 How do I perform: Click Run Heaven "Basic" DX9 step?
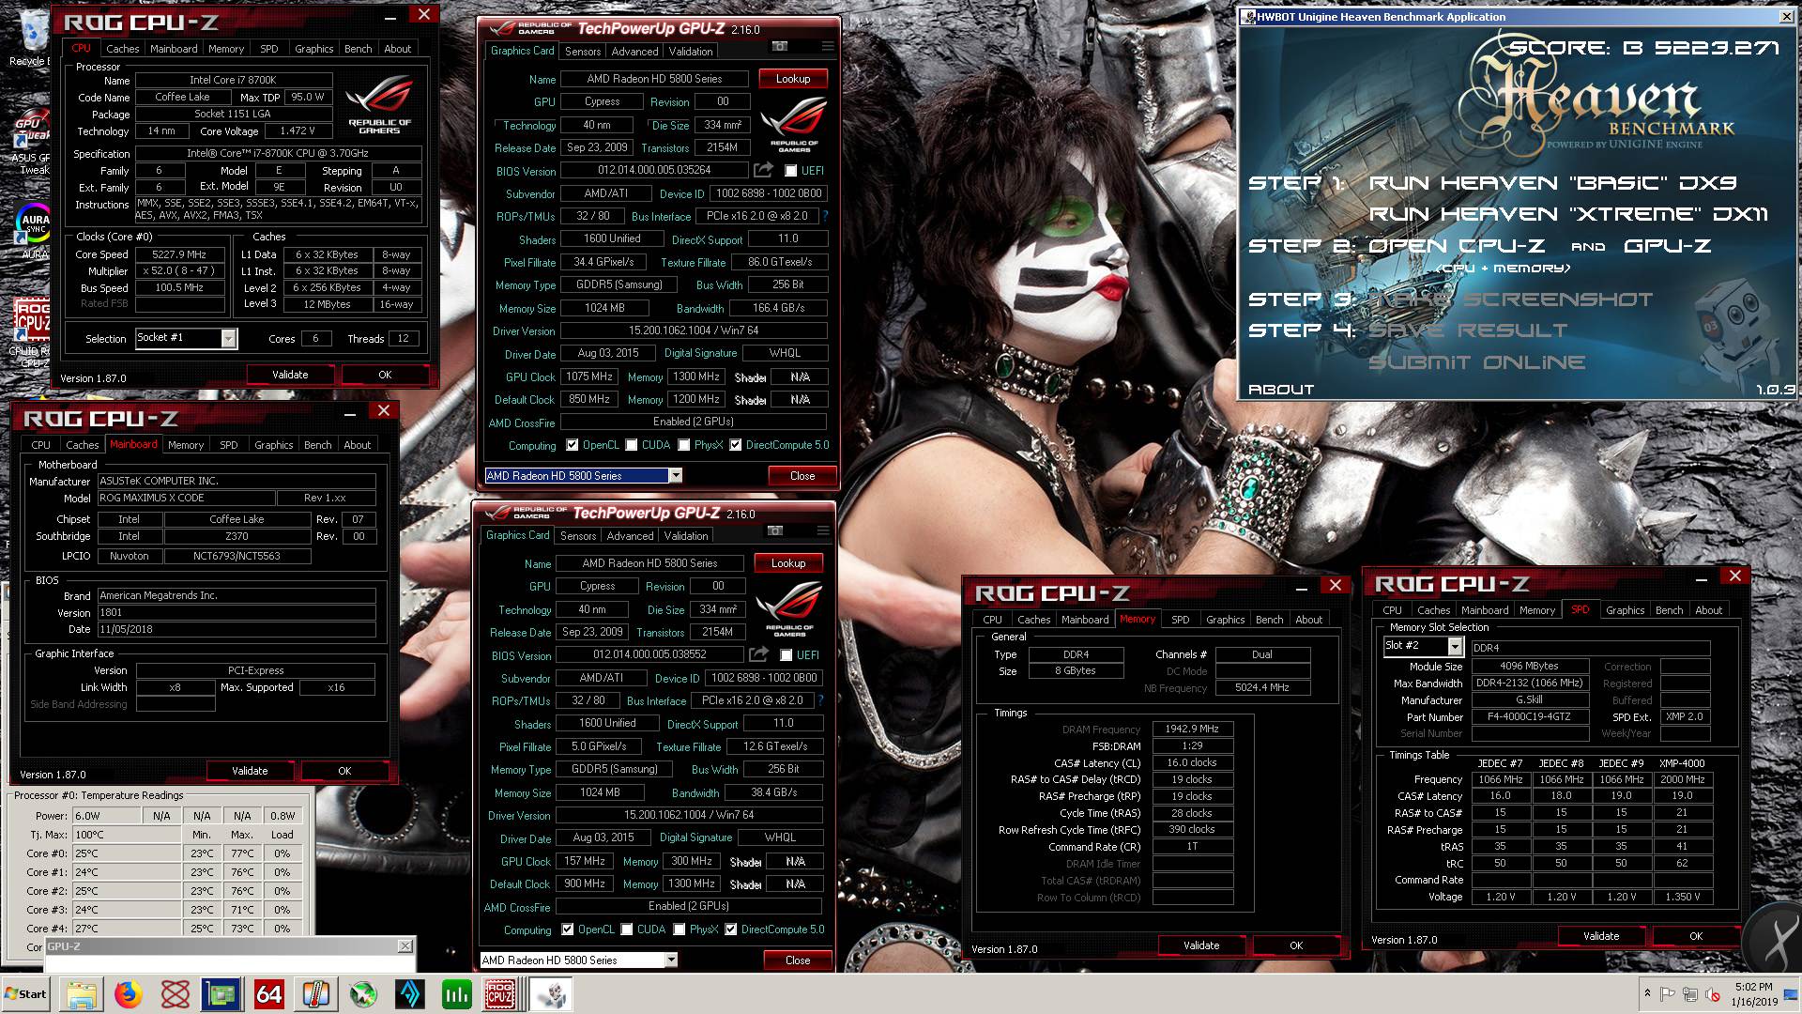1552,183
